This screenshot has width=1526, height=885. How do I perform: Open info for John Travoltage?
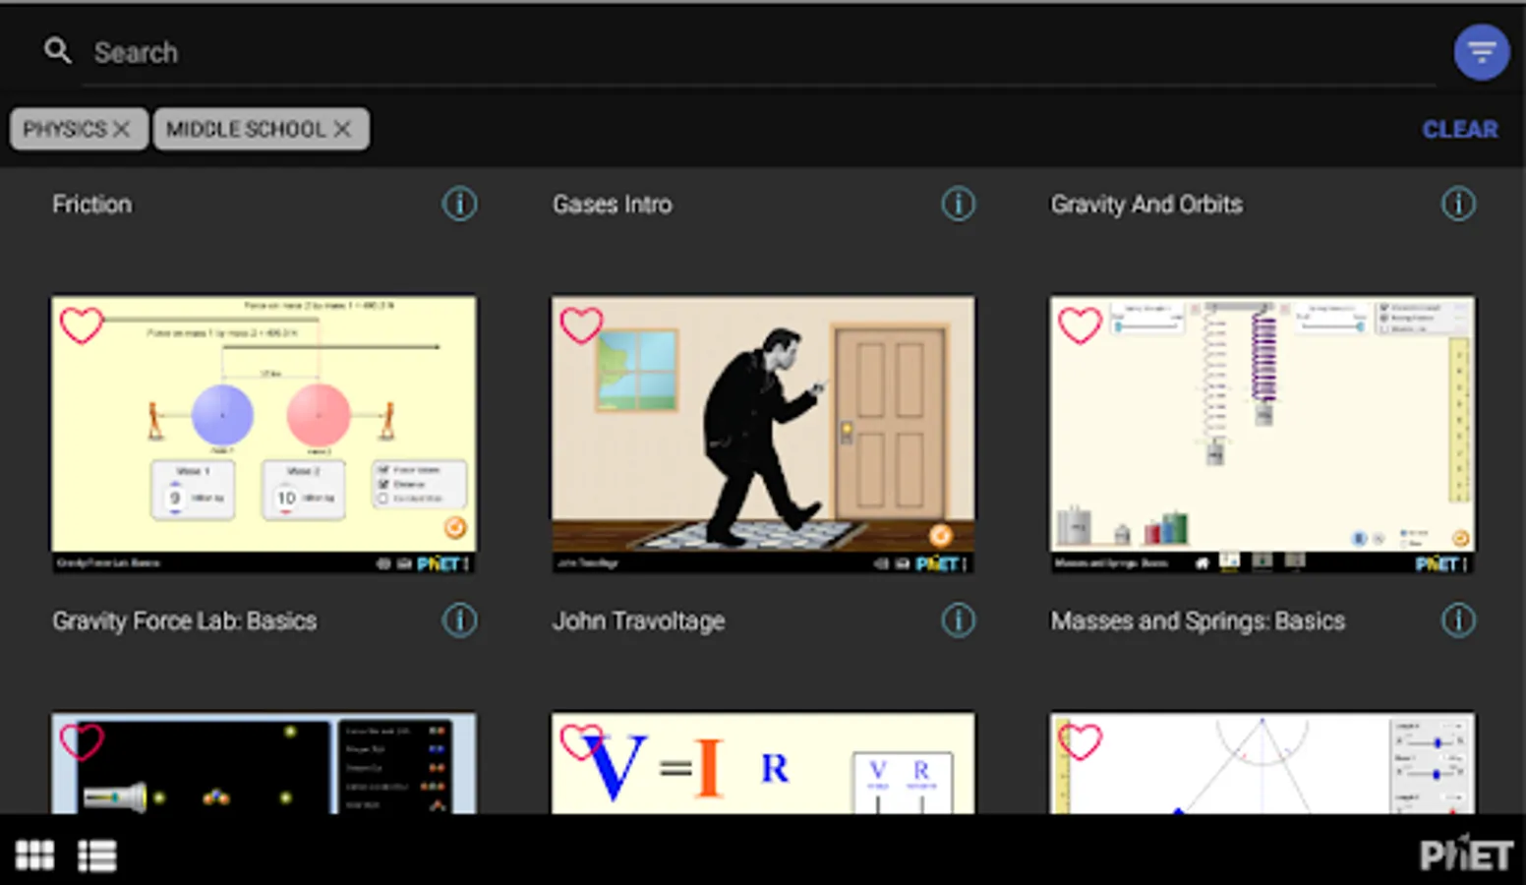point(959,620)
